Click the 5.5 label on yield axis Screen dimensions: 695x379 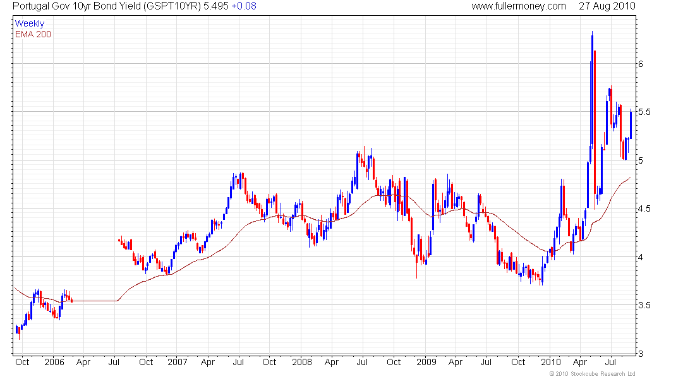click(644, 112)
